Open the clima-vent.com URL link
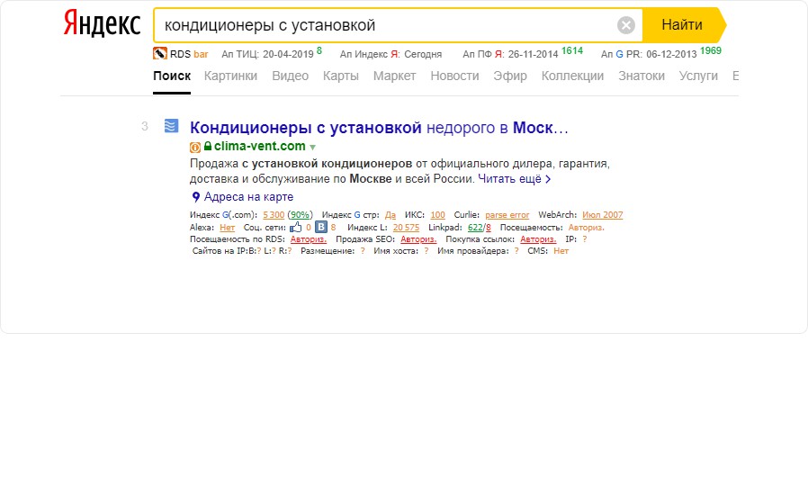 [260, 147]
